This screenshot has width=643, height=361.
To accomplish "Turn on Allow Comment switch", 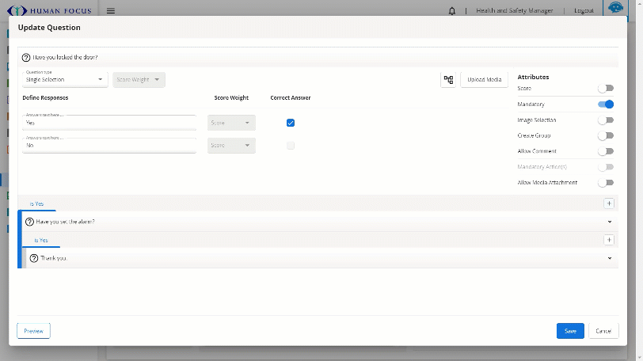I will [x=606, y=151].
